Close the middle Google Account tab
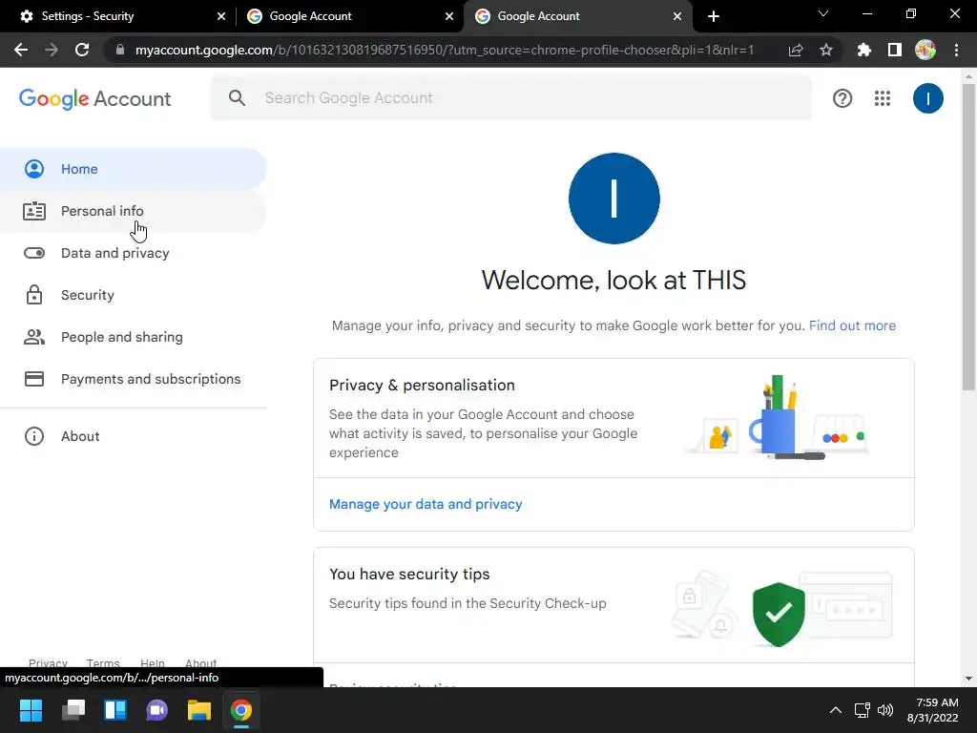The width and height of the screenshot is (977, 733). tap(449, 16)
